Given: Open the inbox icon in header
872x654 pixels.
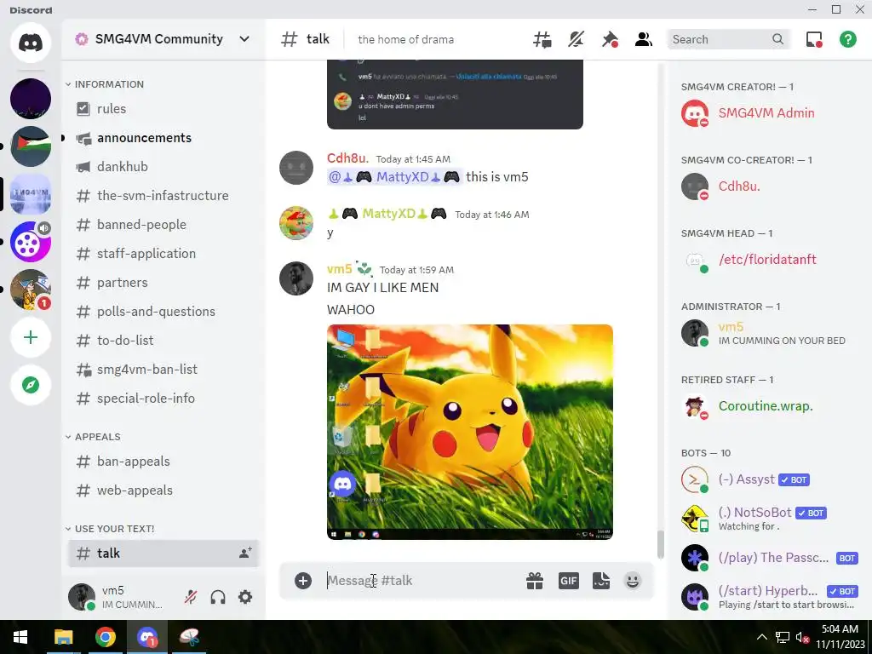Looking at the screenshot, I should coord(814,39).
